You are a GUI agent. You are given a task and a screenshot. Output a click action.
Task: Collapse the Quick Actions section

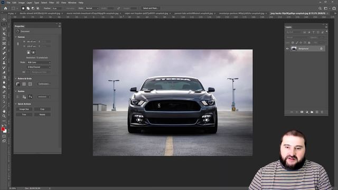tap(16, 104)
